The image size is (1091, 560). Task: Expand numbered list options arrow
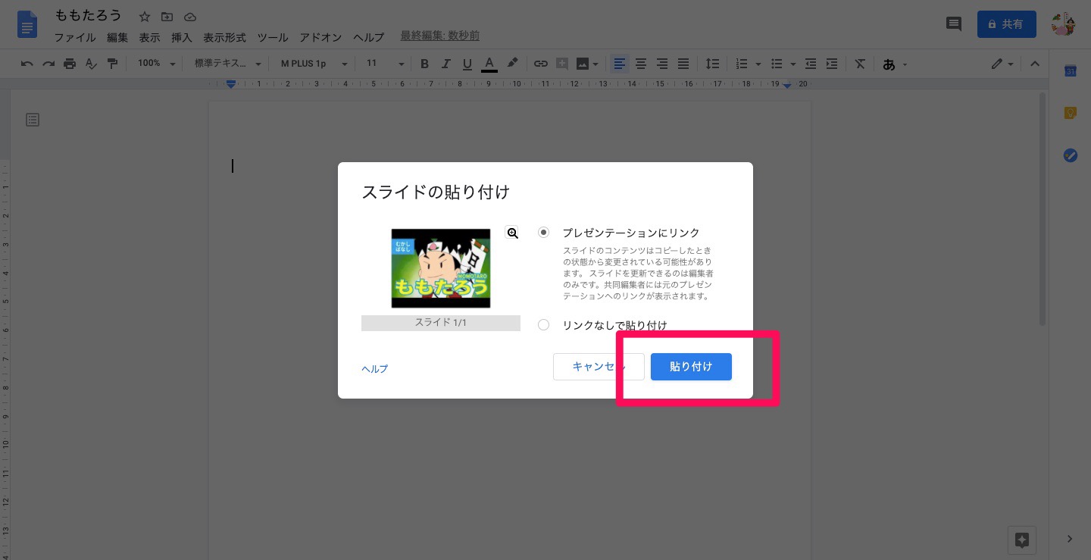click(758, 64)
